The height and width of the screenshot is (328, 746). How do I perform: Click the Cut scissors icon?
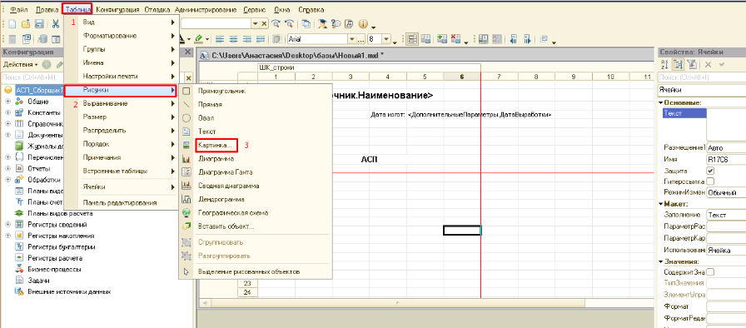pos(56,23)
